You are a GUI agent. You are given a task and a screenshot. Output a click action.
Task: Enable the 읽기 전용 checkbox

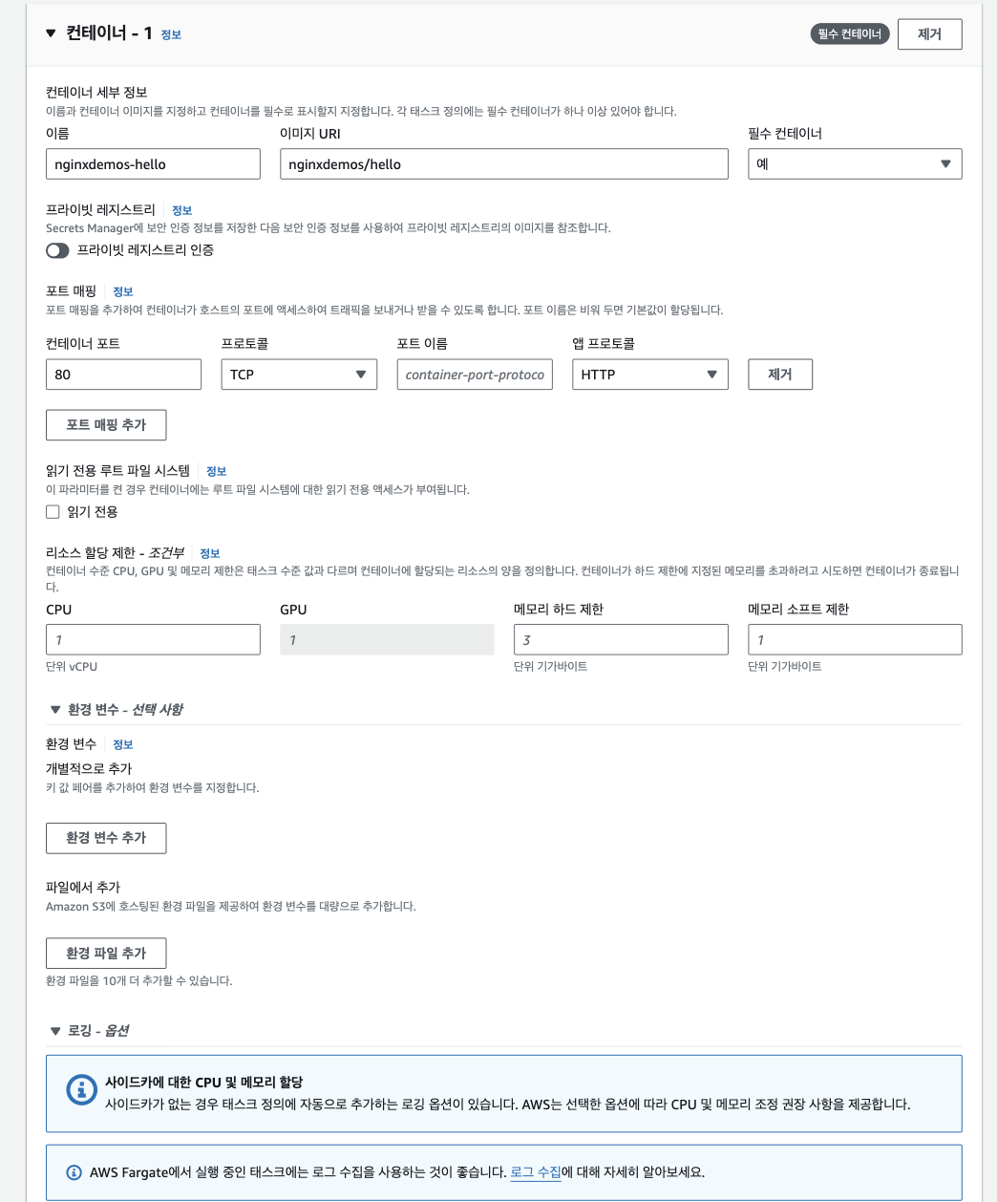pyautogui.click(x=53, y=512)
